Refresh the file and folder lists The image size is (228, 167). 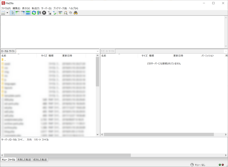[x=34, y=13]
